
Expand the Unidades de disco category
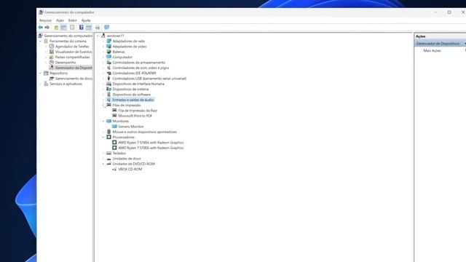pos(103,159)
